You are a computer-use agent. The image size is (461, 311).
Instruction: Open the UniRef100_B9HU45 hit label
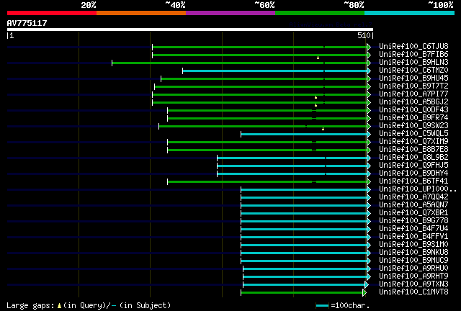pyautogui.click(x=413, y=78)
